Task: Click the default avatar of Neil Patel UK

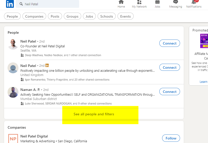Action: pyautogui.click(x=13, y=68)
